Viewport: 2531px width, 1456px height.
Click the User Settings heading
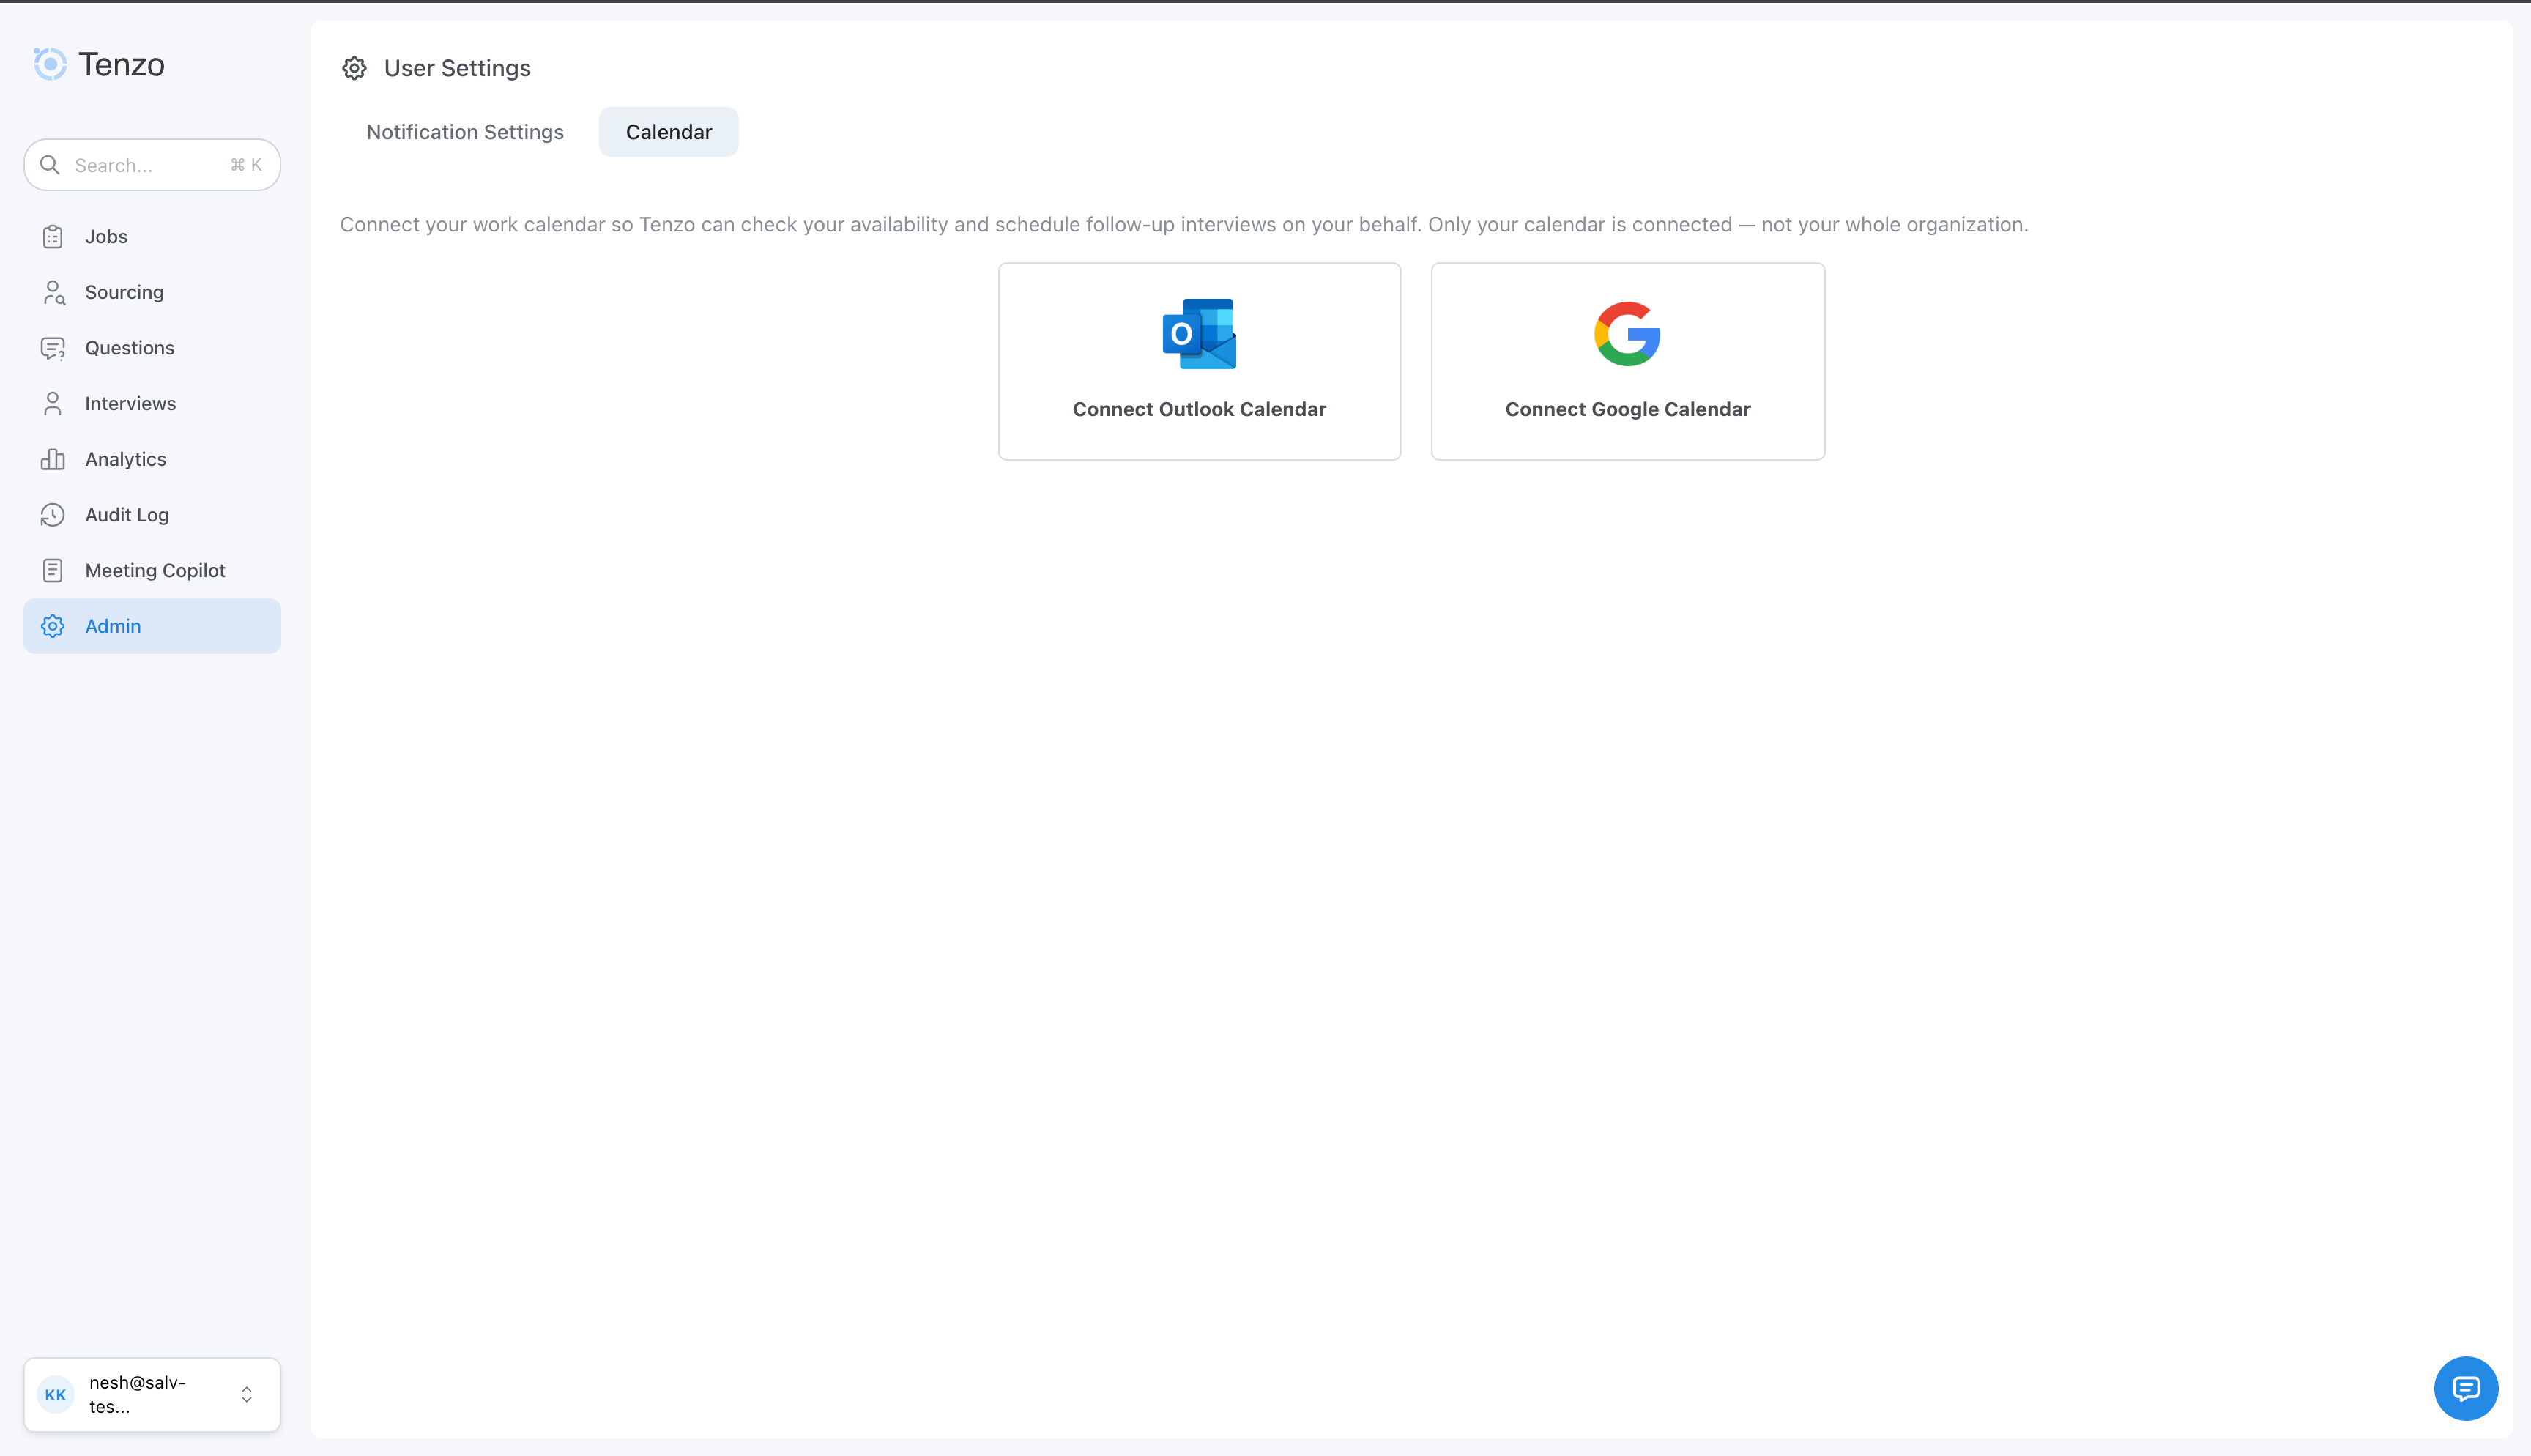tap(457, 68)
